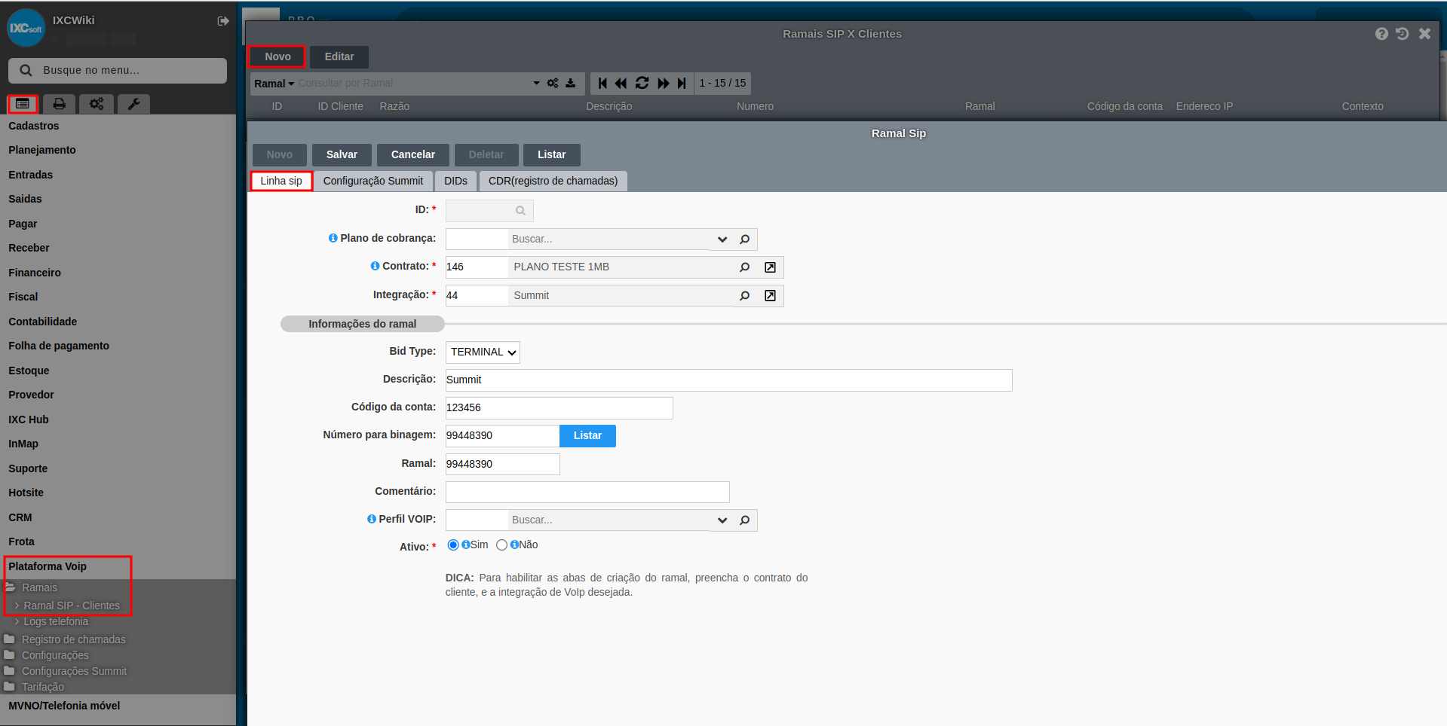Go to next page of records
Viewport: 1447px width, 726px height.
(x=664, y=83)
